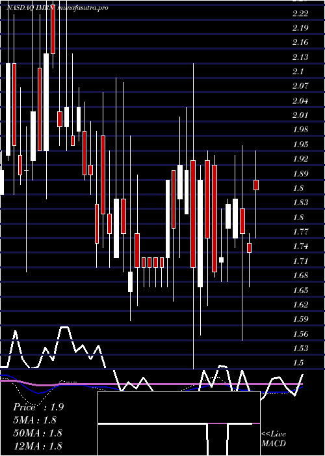Pick the 2.01 price axis label
Image resolution: width=325 pixels, height=456 pixels.
pyautogui.click(x=300, y=115)
